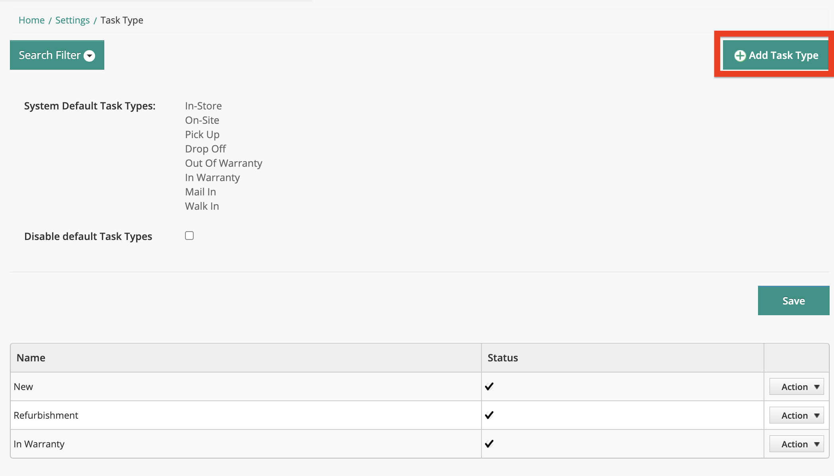Select the Refurbishment row name
Image resolution: width=834 pixels, height=476 pixels.
[x=46, y=416]
